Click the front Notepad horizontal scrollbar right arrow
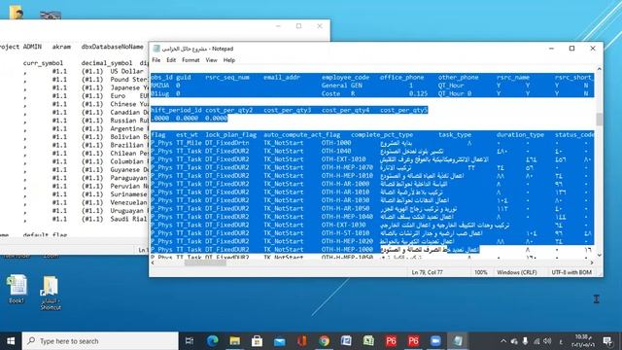Image resolution: width=622 pixels, height=350 pixels. (592, 262)
